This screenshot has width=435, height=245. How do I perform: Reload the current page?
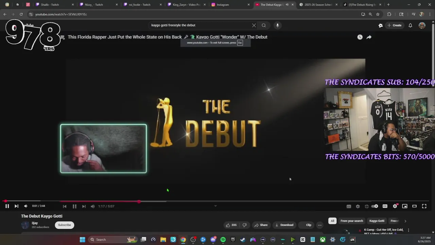click(x=21, y=14)
